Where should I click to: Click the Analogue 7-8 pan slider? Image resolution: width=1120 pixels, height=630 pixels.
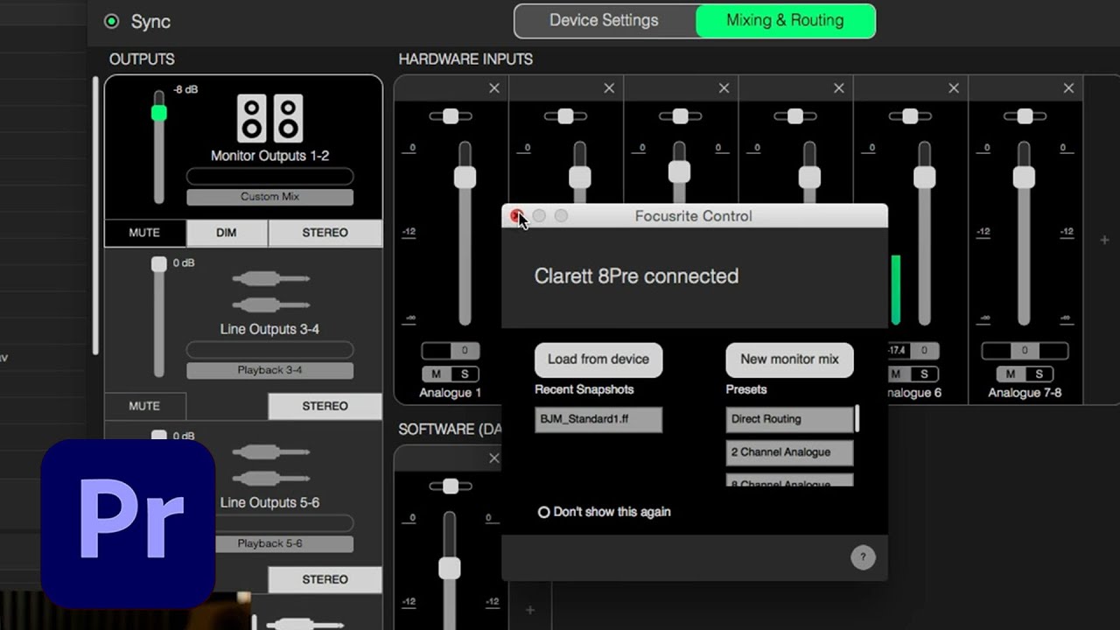[x=1025, y=116]
